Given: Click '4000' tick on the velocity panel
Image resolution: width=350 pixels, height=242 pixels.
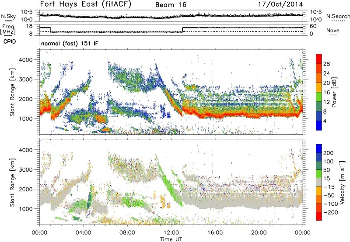Looking at the screenshot, I should click(x=25, y=150).
